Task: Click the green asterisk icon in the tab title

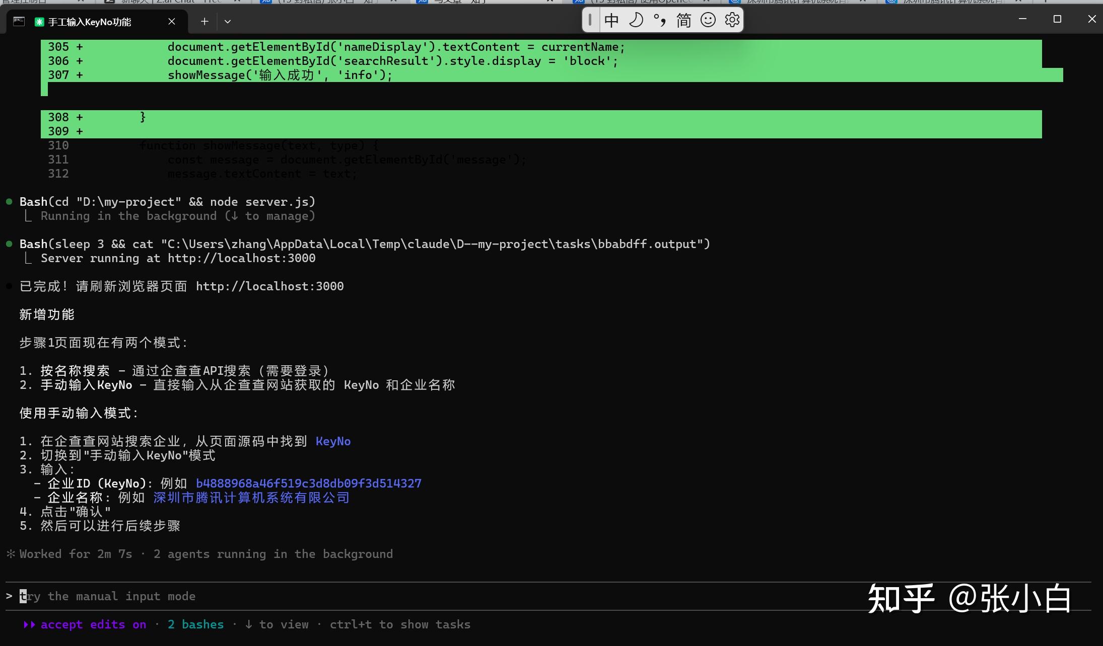Action: [39, 22]
